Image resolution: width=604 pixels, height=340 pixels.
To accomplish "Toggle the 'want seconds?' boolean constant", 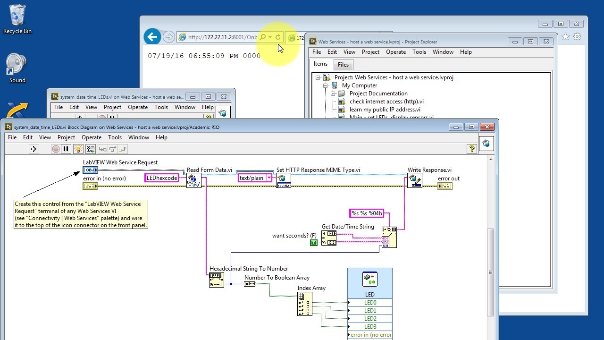I will coord(314,243).
